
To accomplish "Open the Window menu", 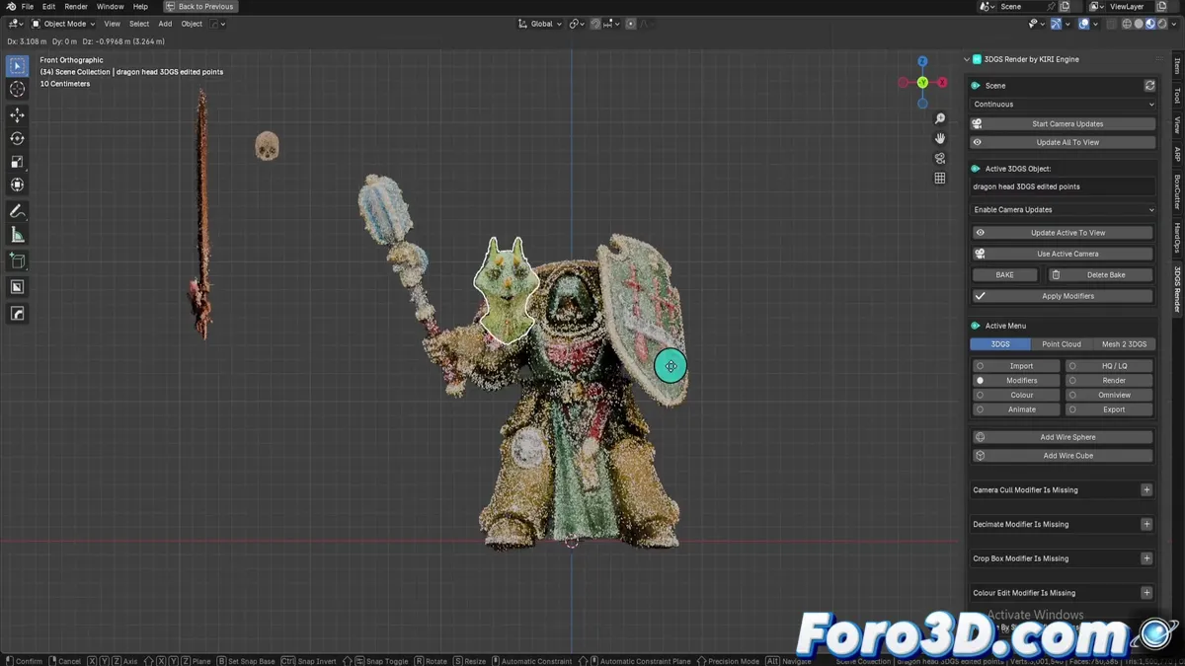I will [x=110, y=7].
